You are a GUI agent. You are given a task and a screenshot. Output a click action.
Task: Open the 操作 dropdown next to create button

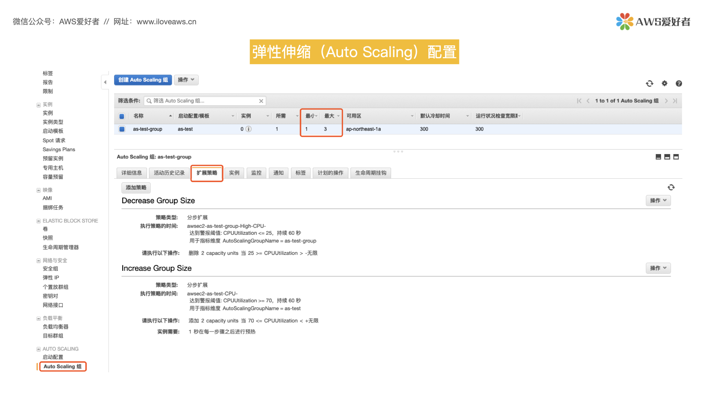point(186,80)
